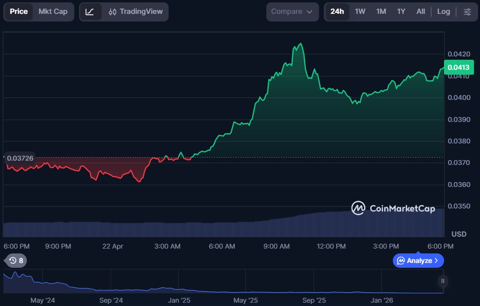Switch chart to Mkt Cap view

point(53,11)
